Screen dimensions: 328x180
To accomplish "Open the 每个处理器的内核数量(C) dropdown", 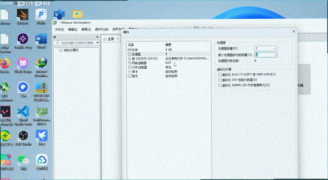I will 266,55.
